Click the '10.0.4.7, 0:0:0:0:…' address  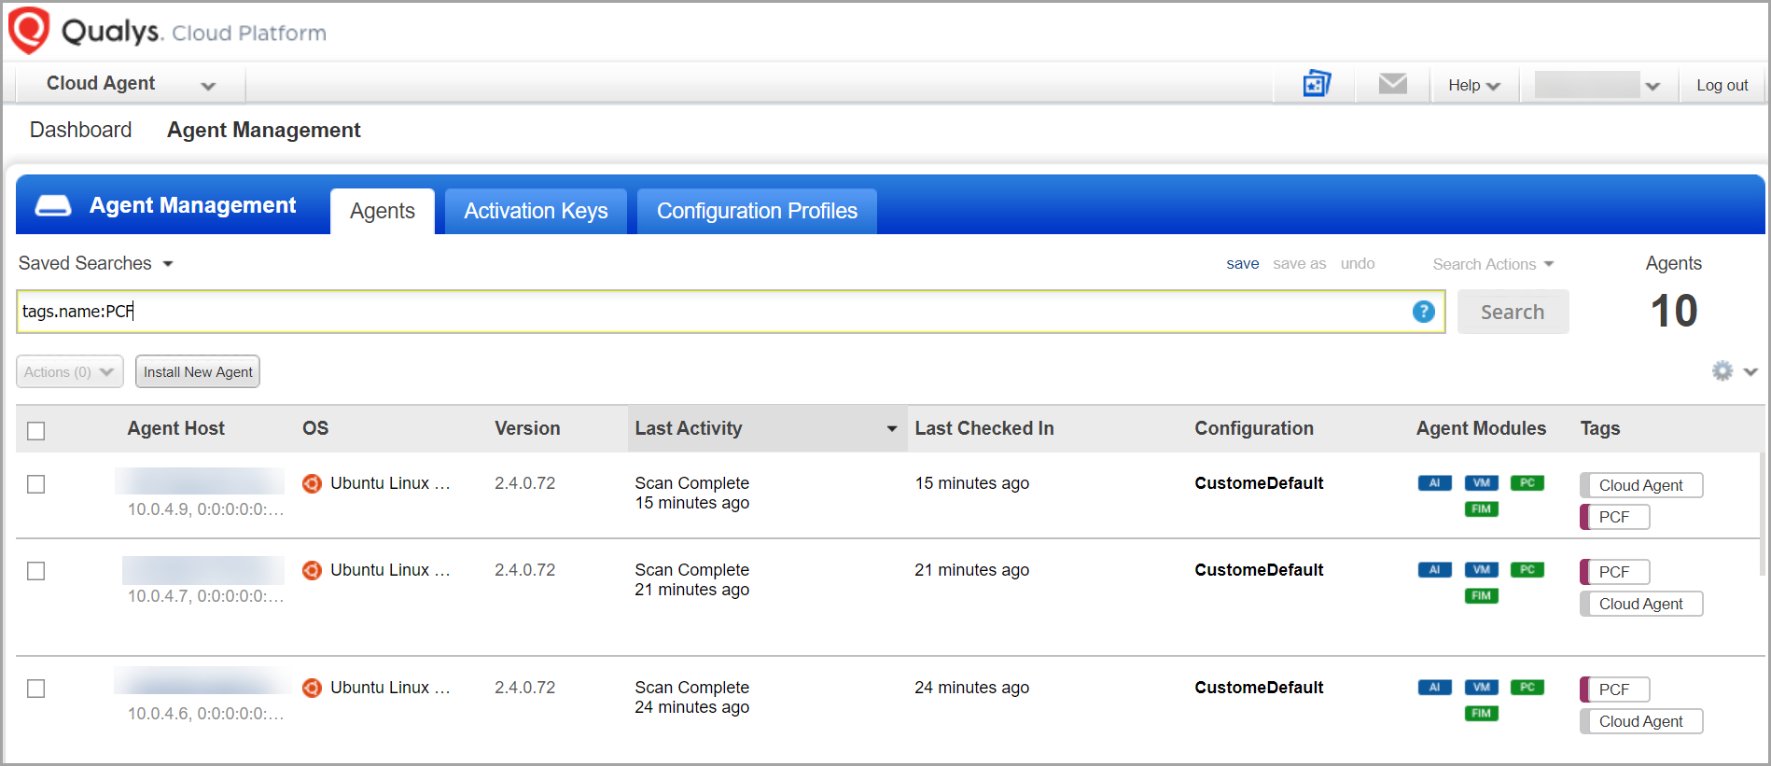pyautogui.click(x=205, y=596)
